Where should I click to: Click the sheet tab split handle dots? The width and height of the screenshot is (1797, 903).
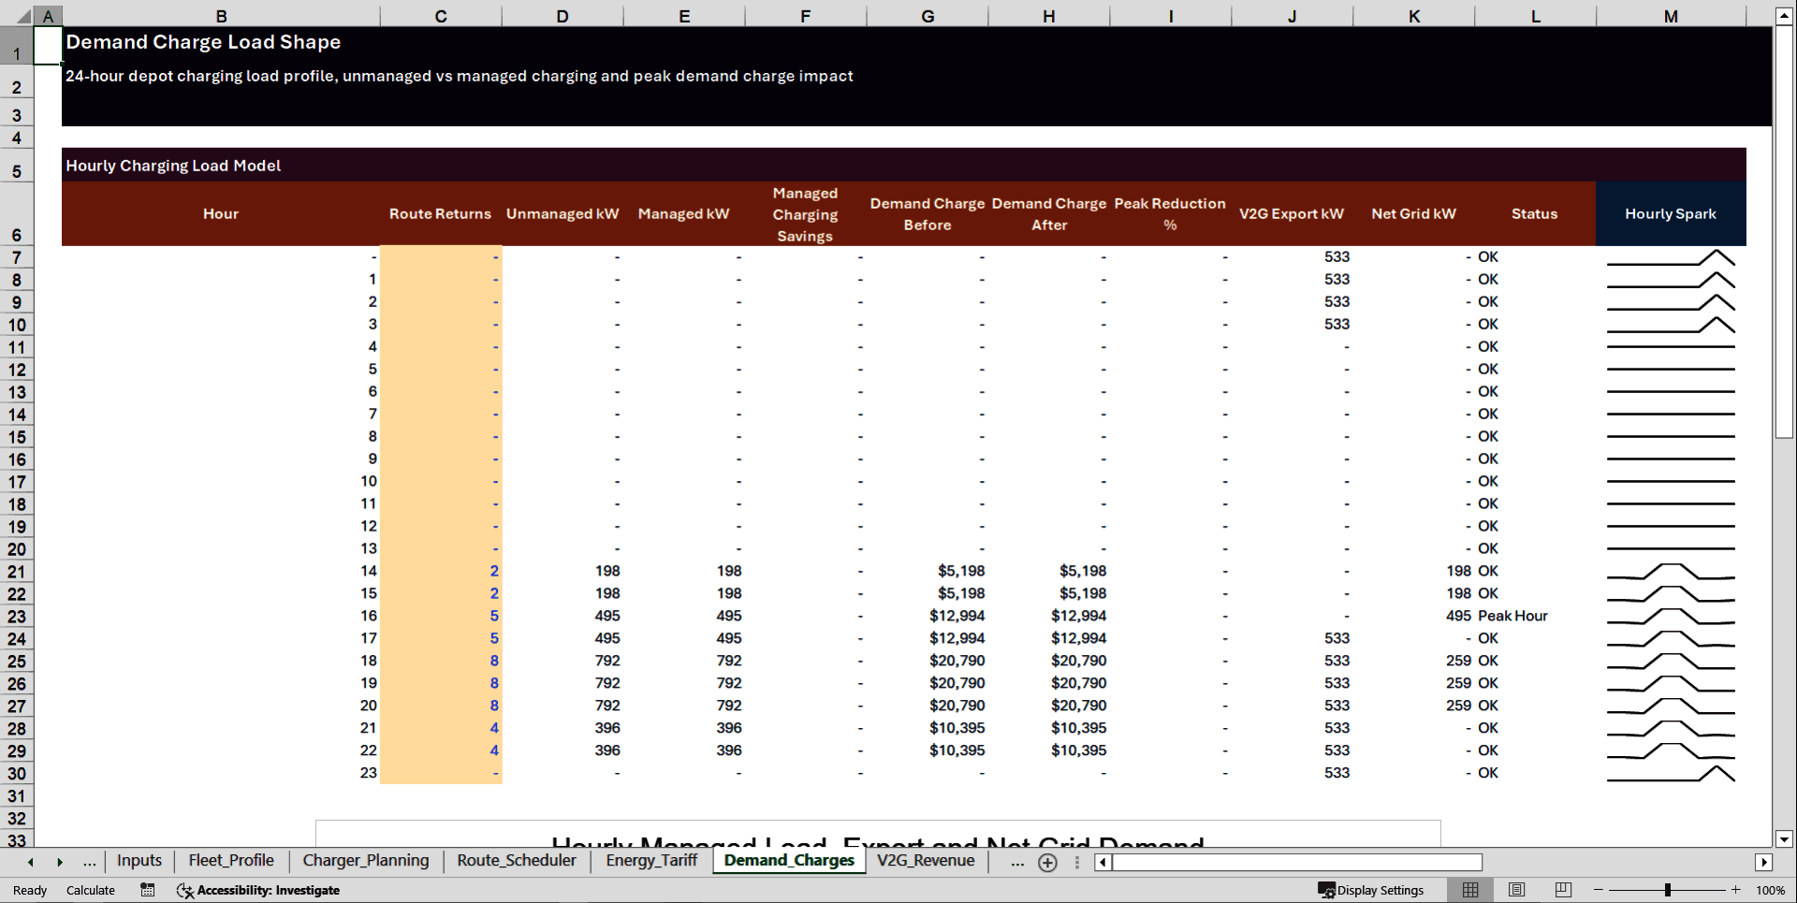(1077, 863)
